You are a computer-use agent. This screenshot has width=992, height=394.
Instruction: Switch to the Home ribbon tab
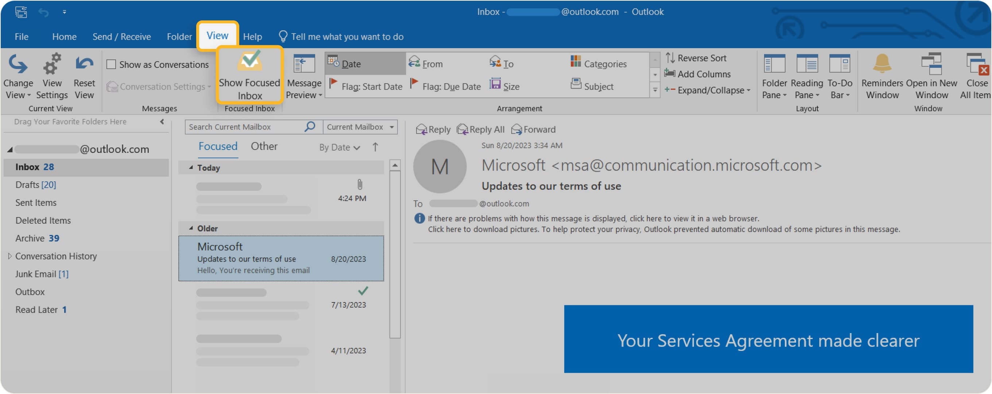click(x=64, y=36)
